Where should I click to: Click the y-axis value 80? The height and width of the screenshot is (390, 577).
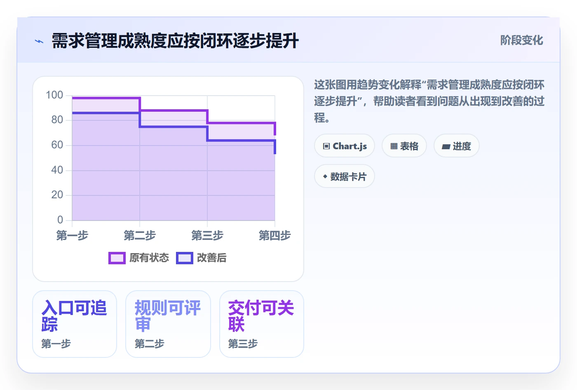pyautogui.click(x=57, y=120)
